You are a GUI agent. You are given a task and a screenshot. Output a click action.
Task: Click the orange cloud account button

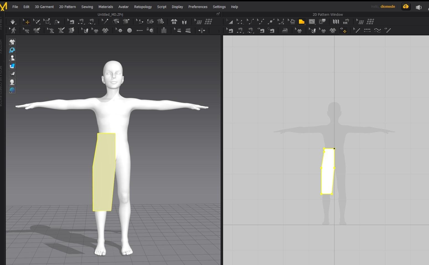point(405,7)
